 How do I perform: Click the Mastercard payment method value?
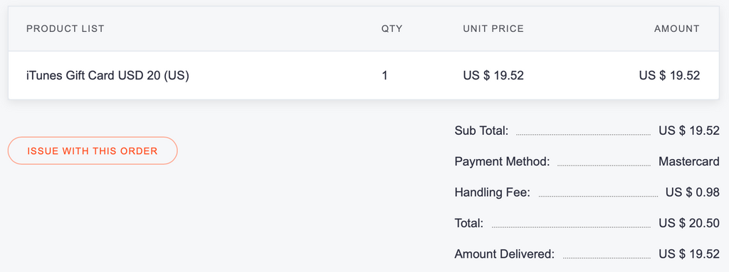coord(689,161)
